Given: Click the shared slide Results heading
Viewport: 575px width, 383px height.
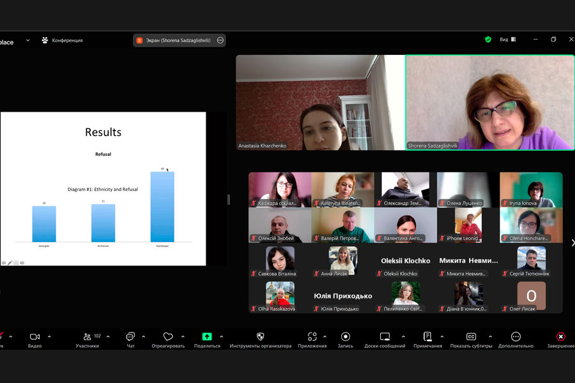Looking at the screenshot, I should 103,132.
